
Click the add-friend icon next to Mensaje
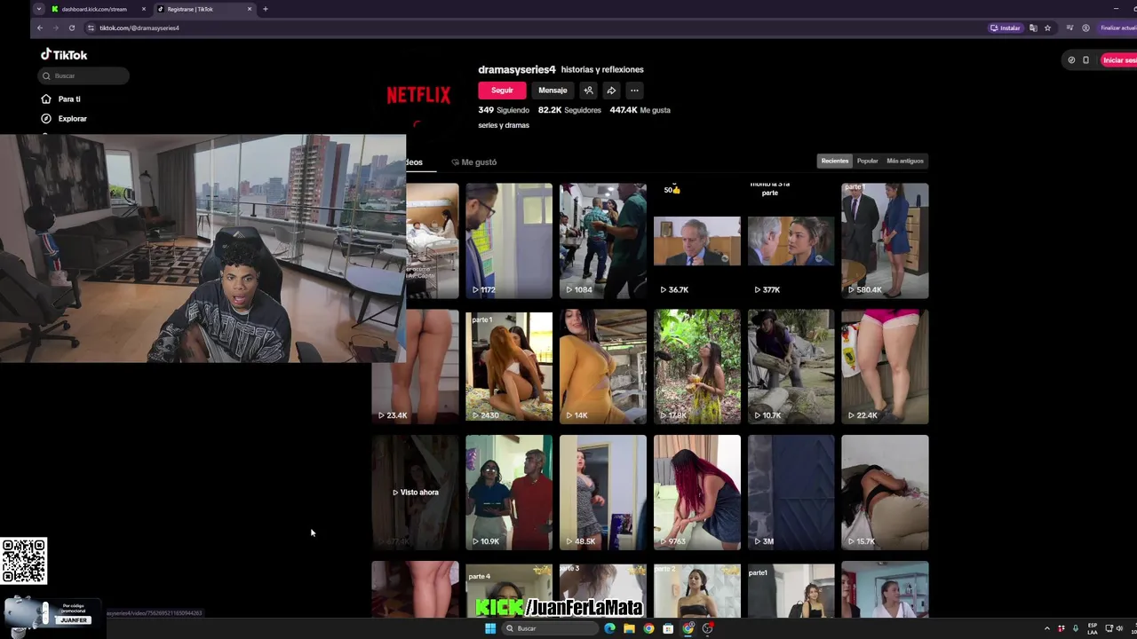588,91
